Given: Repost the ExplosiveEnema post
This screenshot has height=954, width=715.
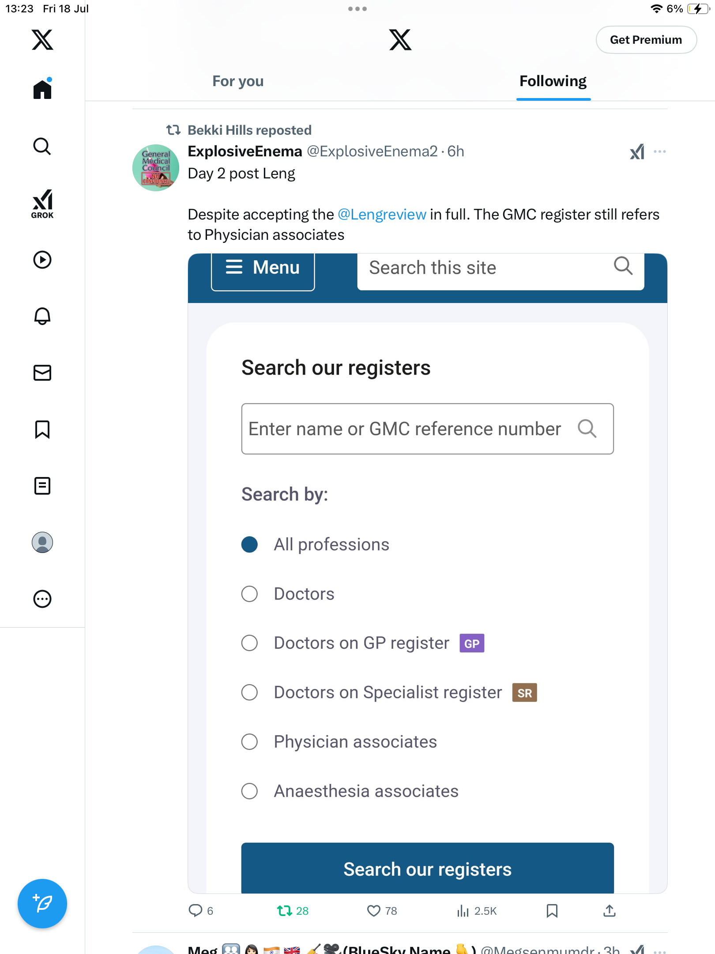Looking at the screenshot, I should (293, 911).
